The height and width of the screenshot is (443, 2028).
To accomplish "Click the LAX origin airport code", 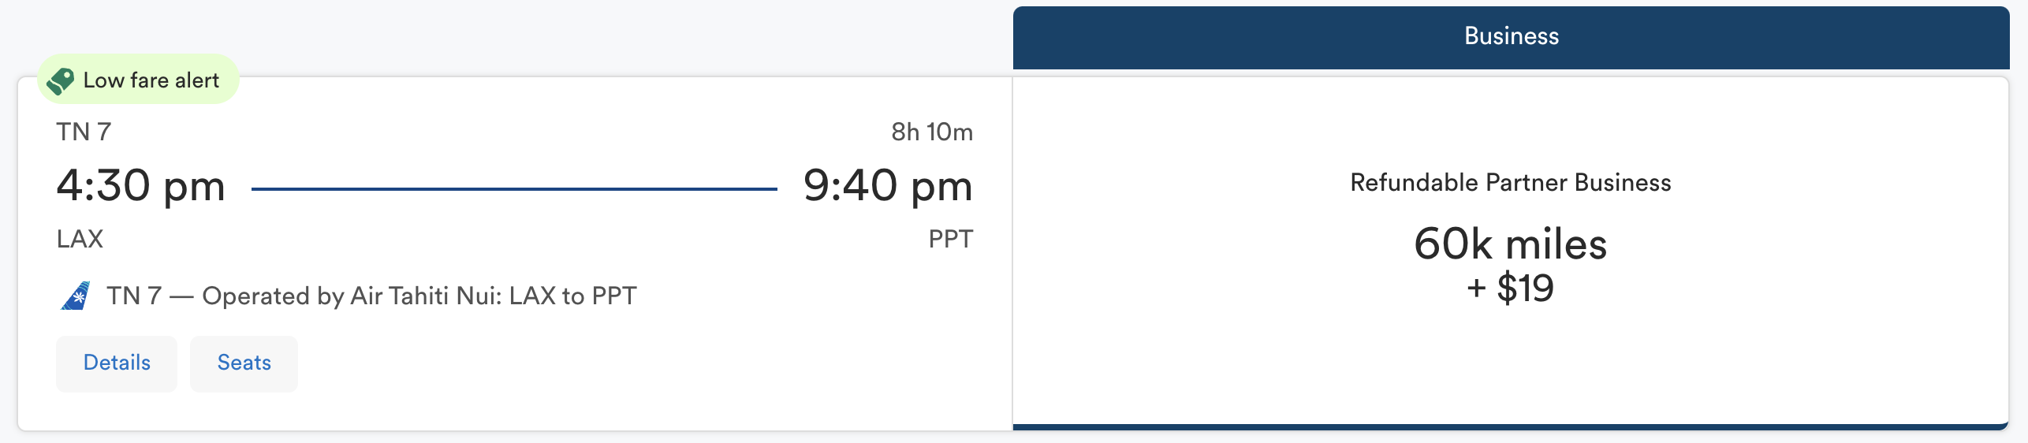I will (x=80, y=239).
